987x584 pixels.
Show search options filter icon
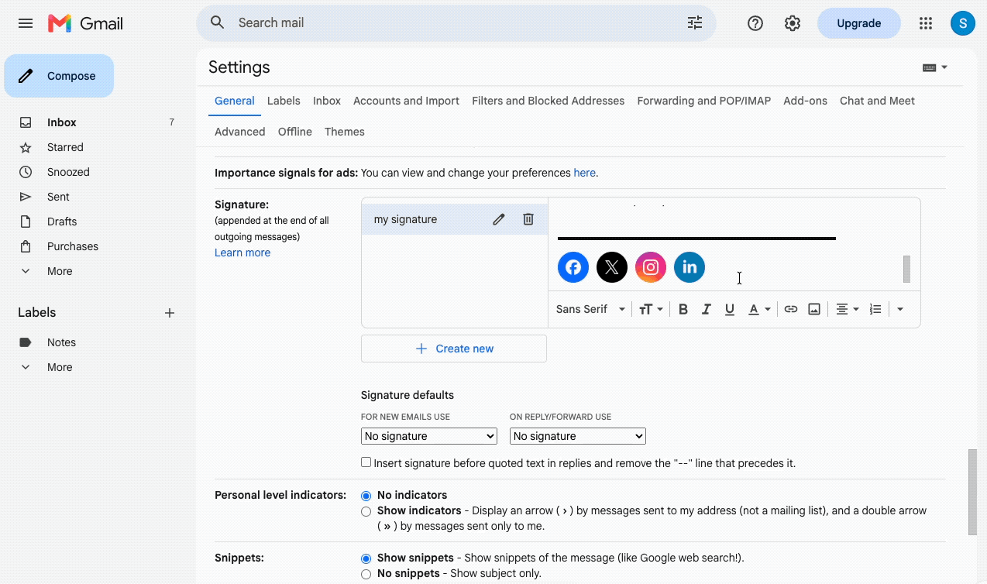pos(695,22)
